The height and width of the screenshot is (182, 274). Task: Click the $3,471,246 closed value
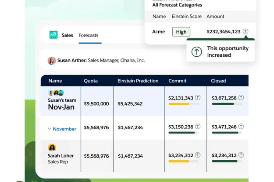pos(224,127)
